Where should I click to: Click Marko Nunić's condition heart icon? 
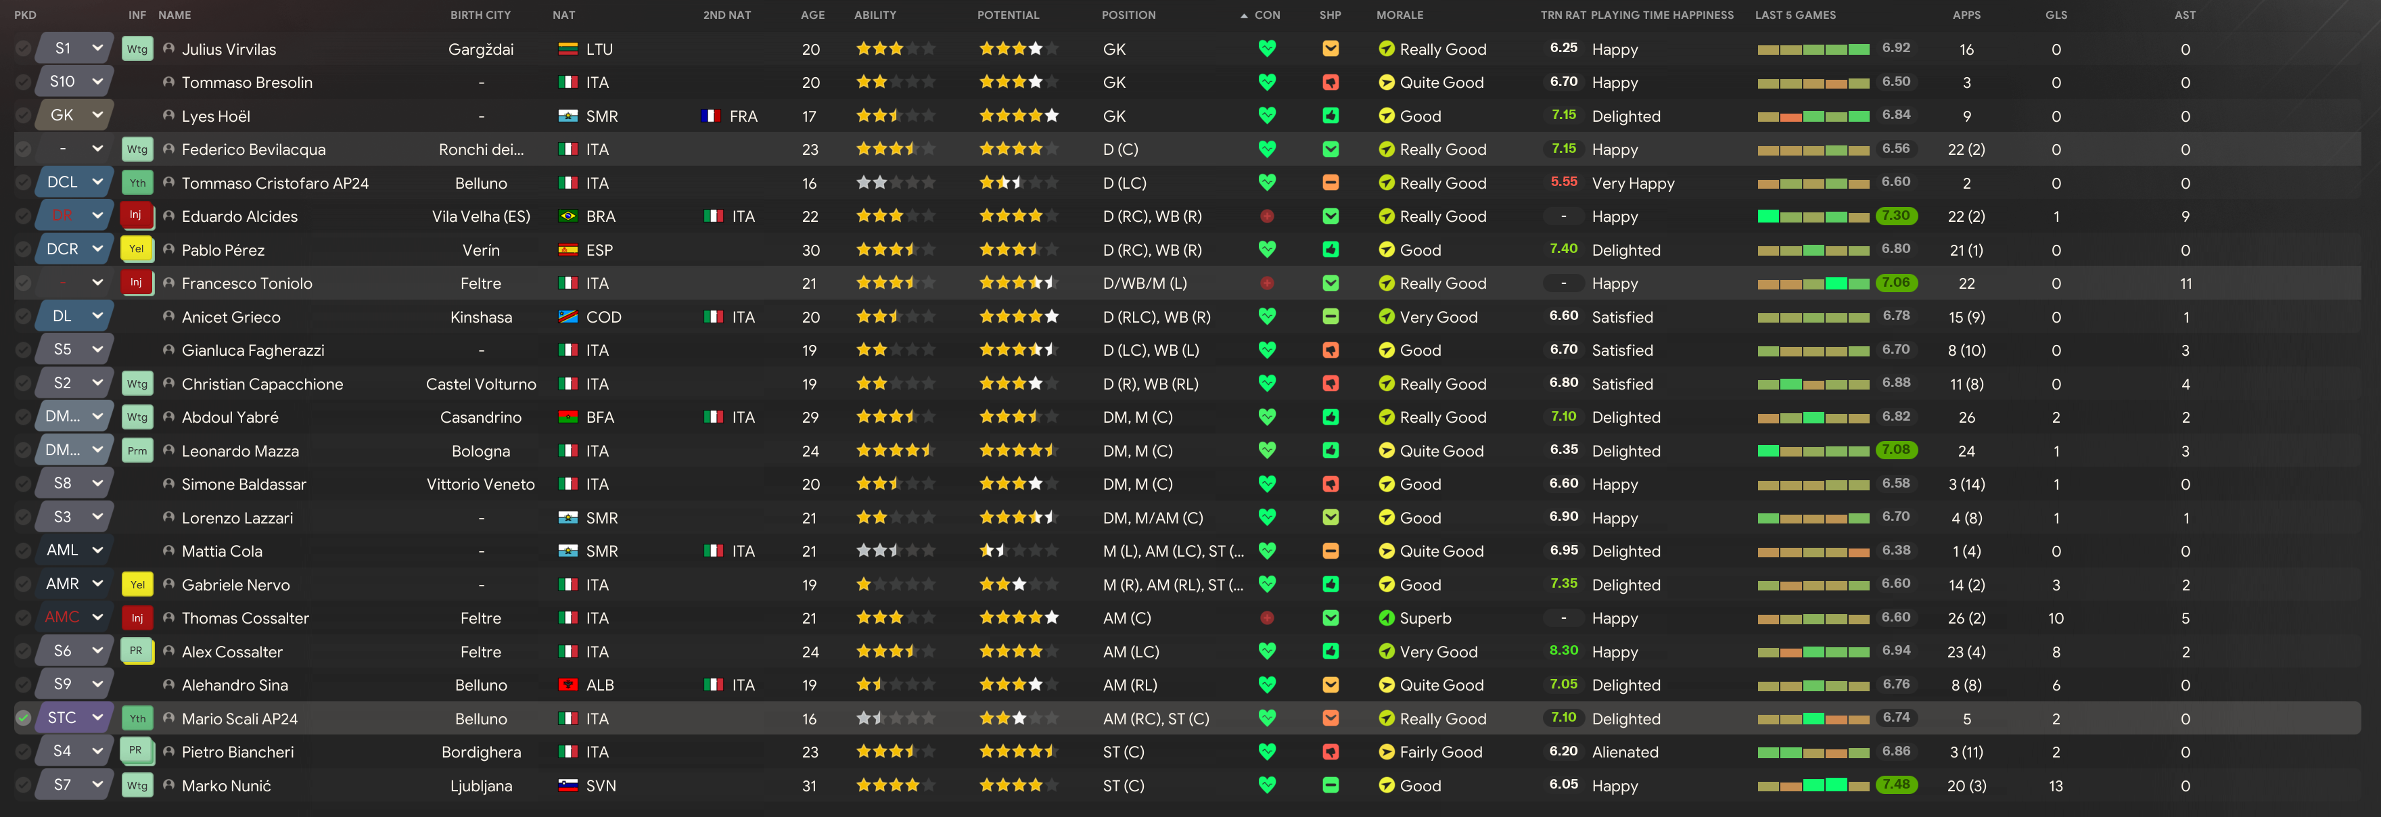click(1266, 785)
